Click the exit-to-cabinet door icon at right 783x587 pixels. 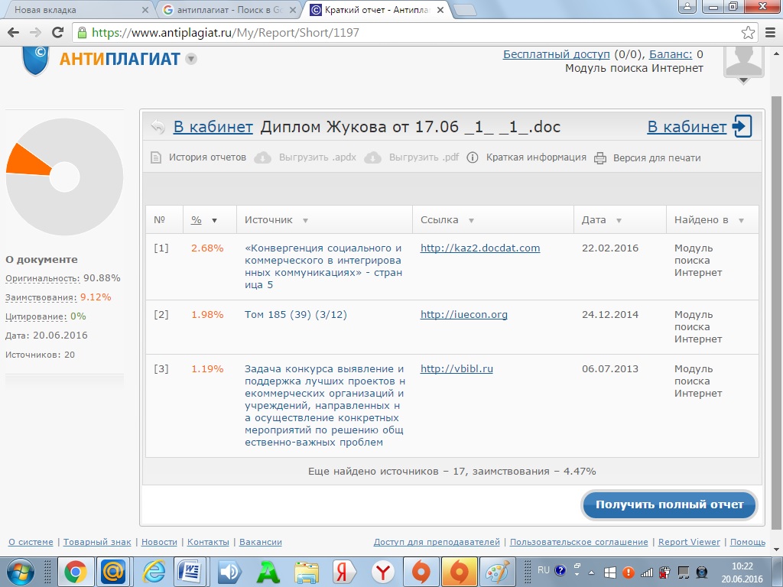pos(742,127)
